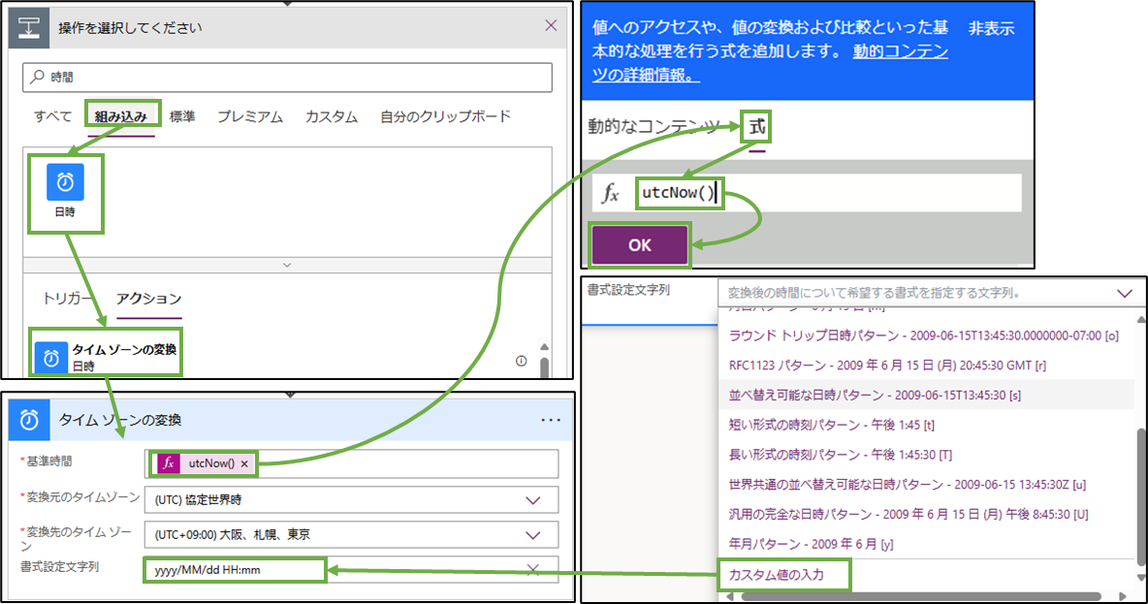Select the カスタム tab
This screenshot has height=604, width=1148.
pos(332,116)
